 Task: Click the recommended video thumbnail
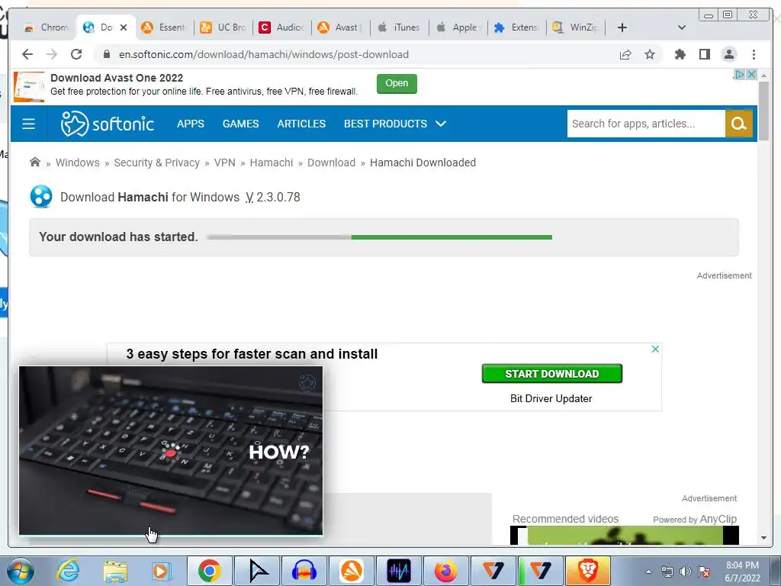[x=625, y=535]
